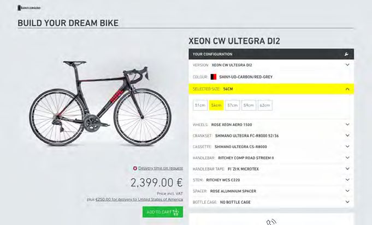Click the cart icon on Add to Cart
This screenshot has width=372, height=225.
pyautogui.click(x=176, y=212)
